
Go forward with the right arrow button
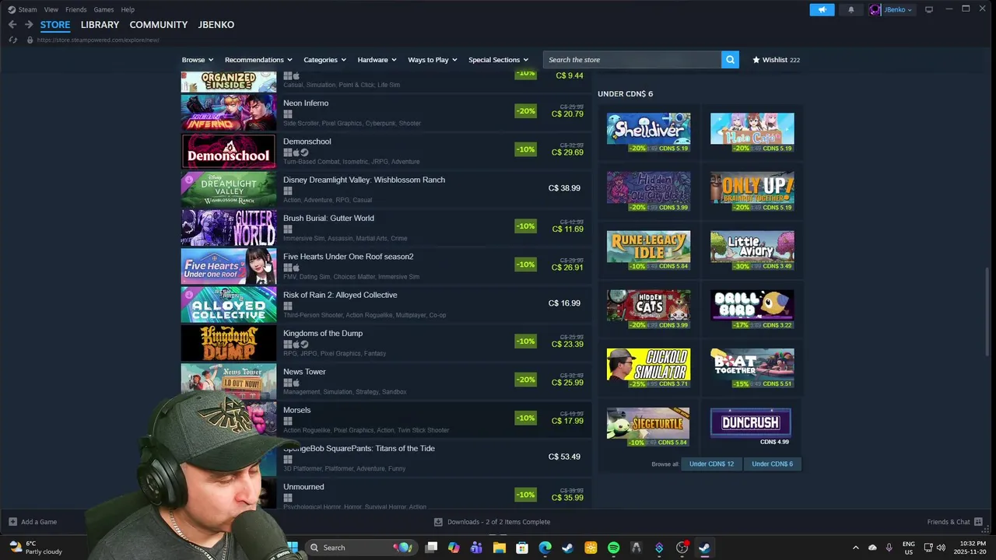(x=29, y=25)
